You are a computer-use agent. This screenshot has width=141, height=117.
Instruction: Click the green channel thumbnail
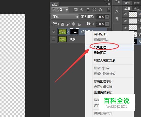tap(133, 28)
